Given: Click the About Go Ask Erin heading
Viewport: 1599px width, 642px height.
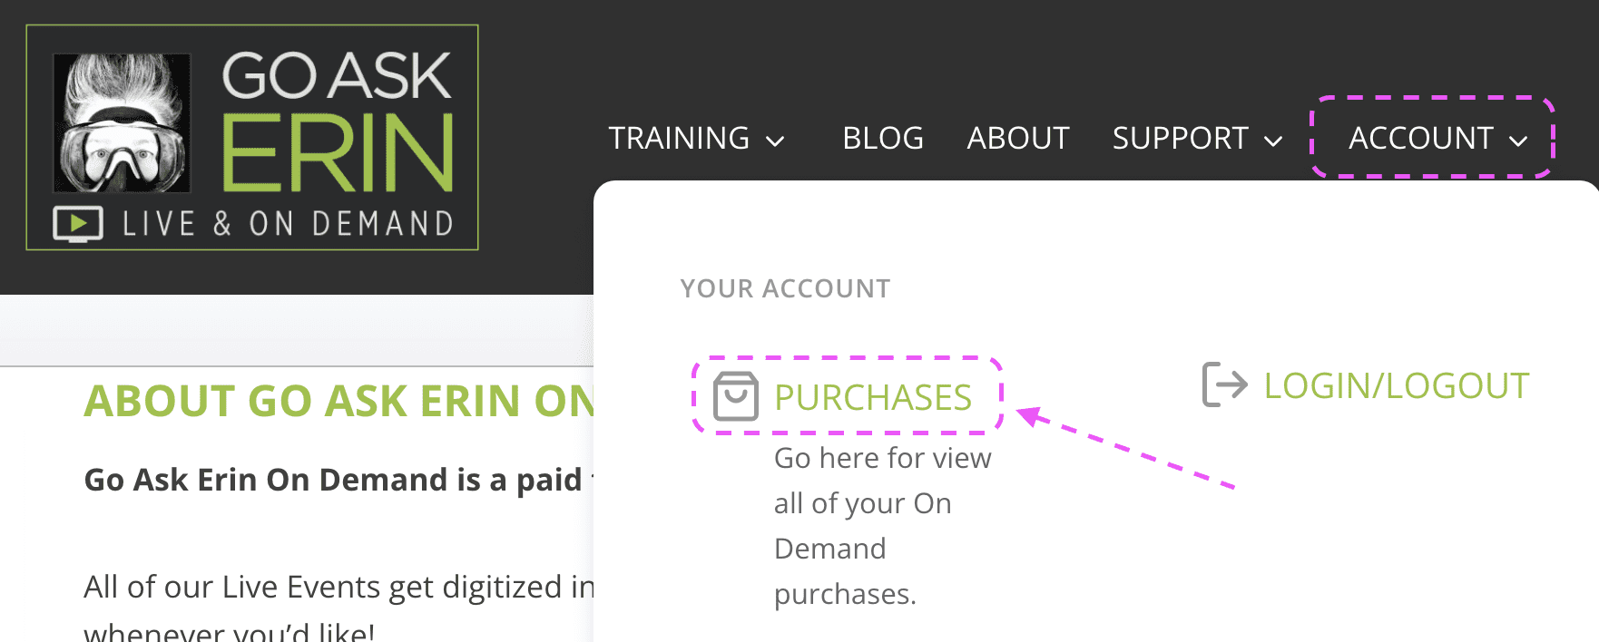Looking at the screenshot, I should pos(338,401).
